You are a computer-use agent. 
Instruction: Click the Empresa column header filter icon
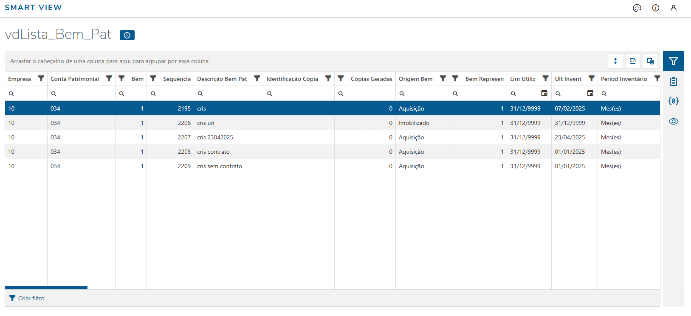coord(41,78)
